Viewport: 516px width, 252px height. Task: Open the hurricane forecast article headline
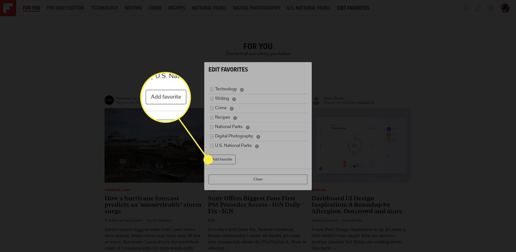point(153,205)
